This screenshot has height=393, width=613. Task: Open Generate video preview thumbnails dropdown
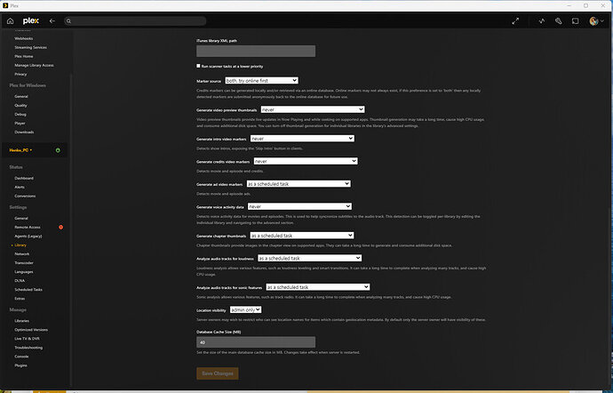pyautogui.click(x=313, y=109)
